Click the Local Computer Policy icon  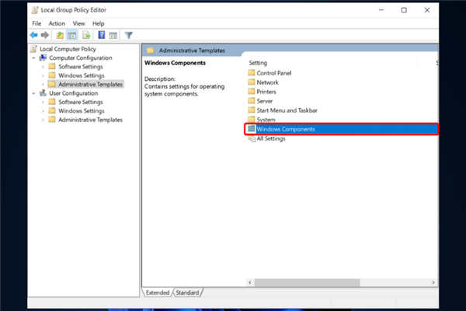pyautogui.click(x=34, y=49)
